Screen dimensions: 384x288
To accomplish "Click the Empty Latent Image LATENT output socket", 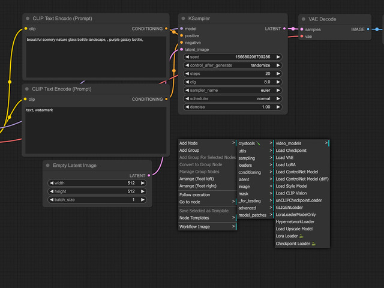I will (149, 175).
